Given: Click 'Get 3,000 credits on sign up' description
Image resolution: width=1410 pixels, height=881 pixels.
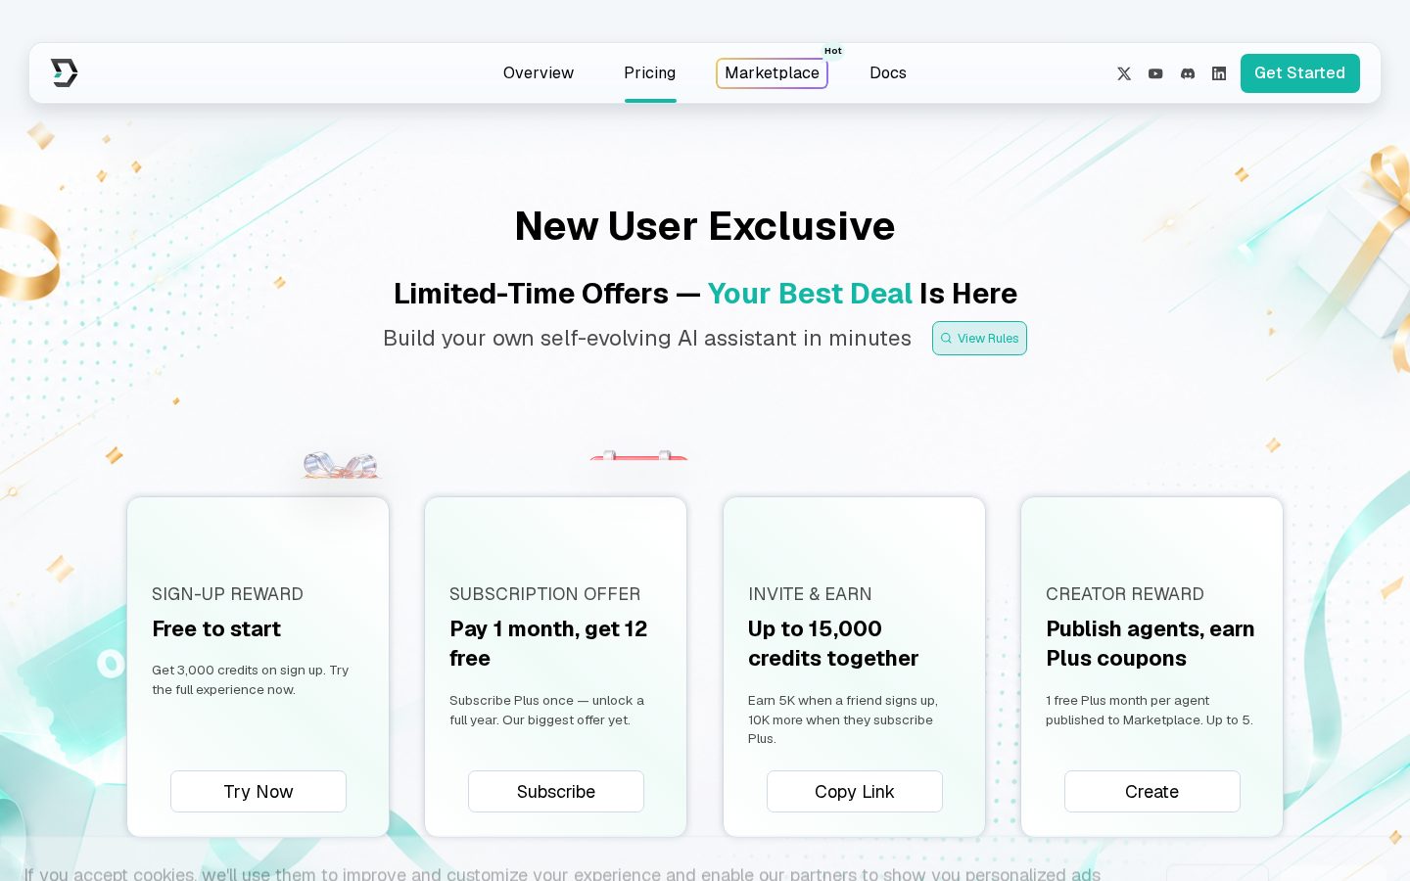Looking at the screenshot, I should (251, 679).
